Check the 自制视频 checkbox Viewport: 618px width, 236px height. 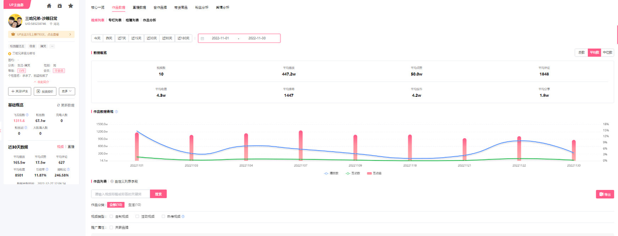click(111, 216)
